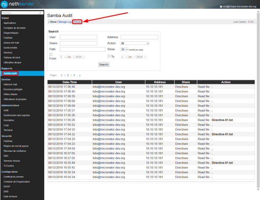Image resolution: width=260 pixels, height=200 pixels.
Task: Click the search magnifier icon in sidebar
Action: 40,13
